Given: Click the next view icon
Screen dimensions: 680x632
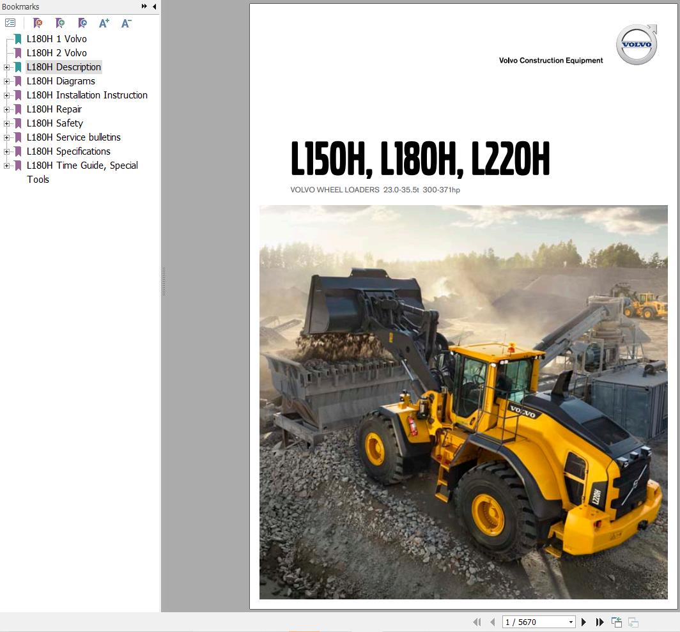Looking at the screenshot, I should [633, 622].
